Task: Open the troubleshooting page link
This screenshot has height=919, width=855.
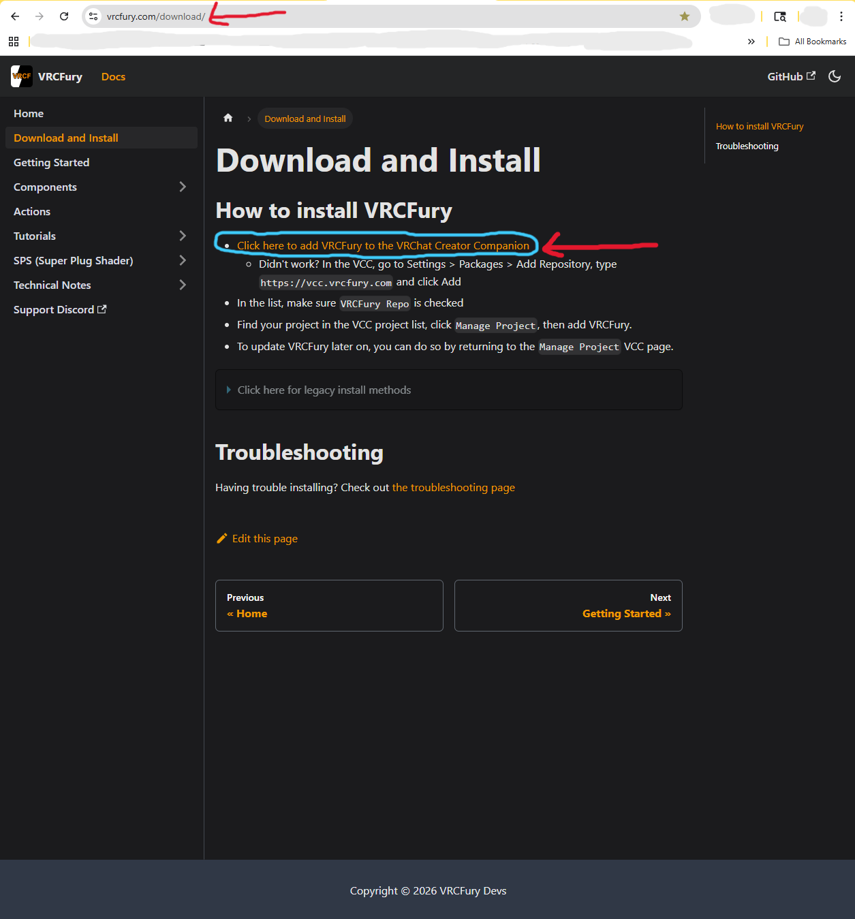Action: click(x=454, y=487)
